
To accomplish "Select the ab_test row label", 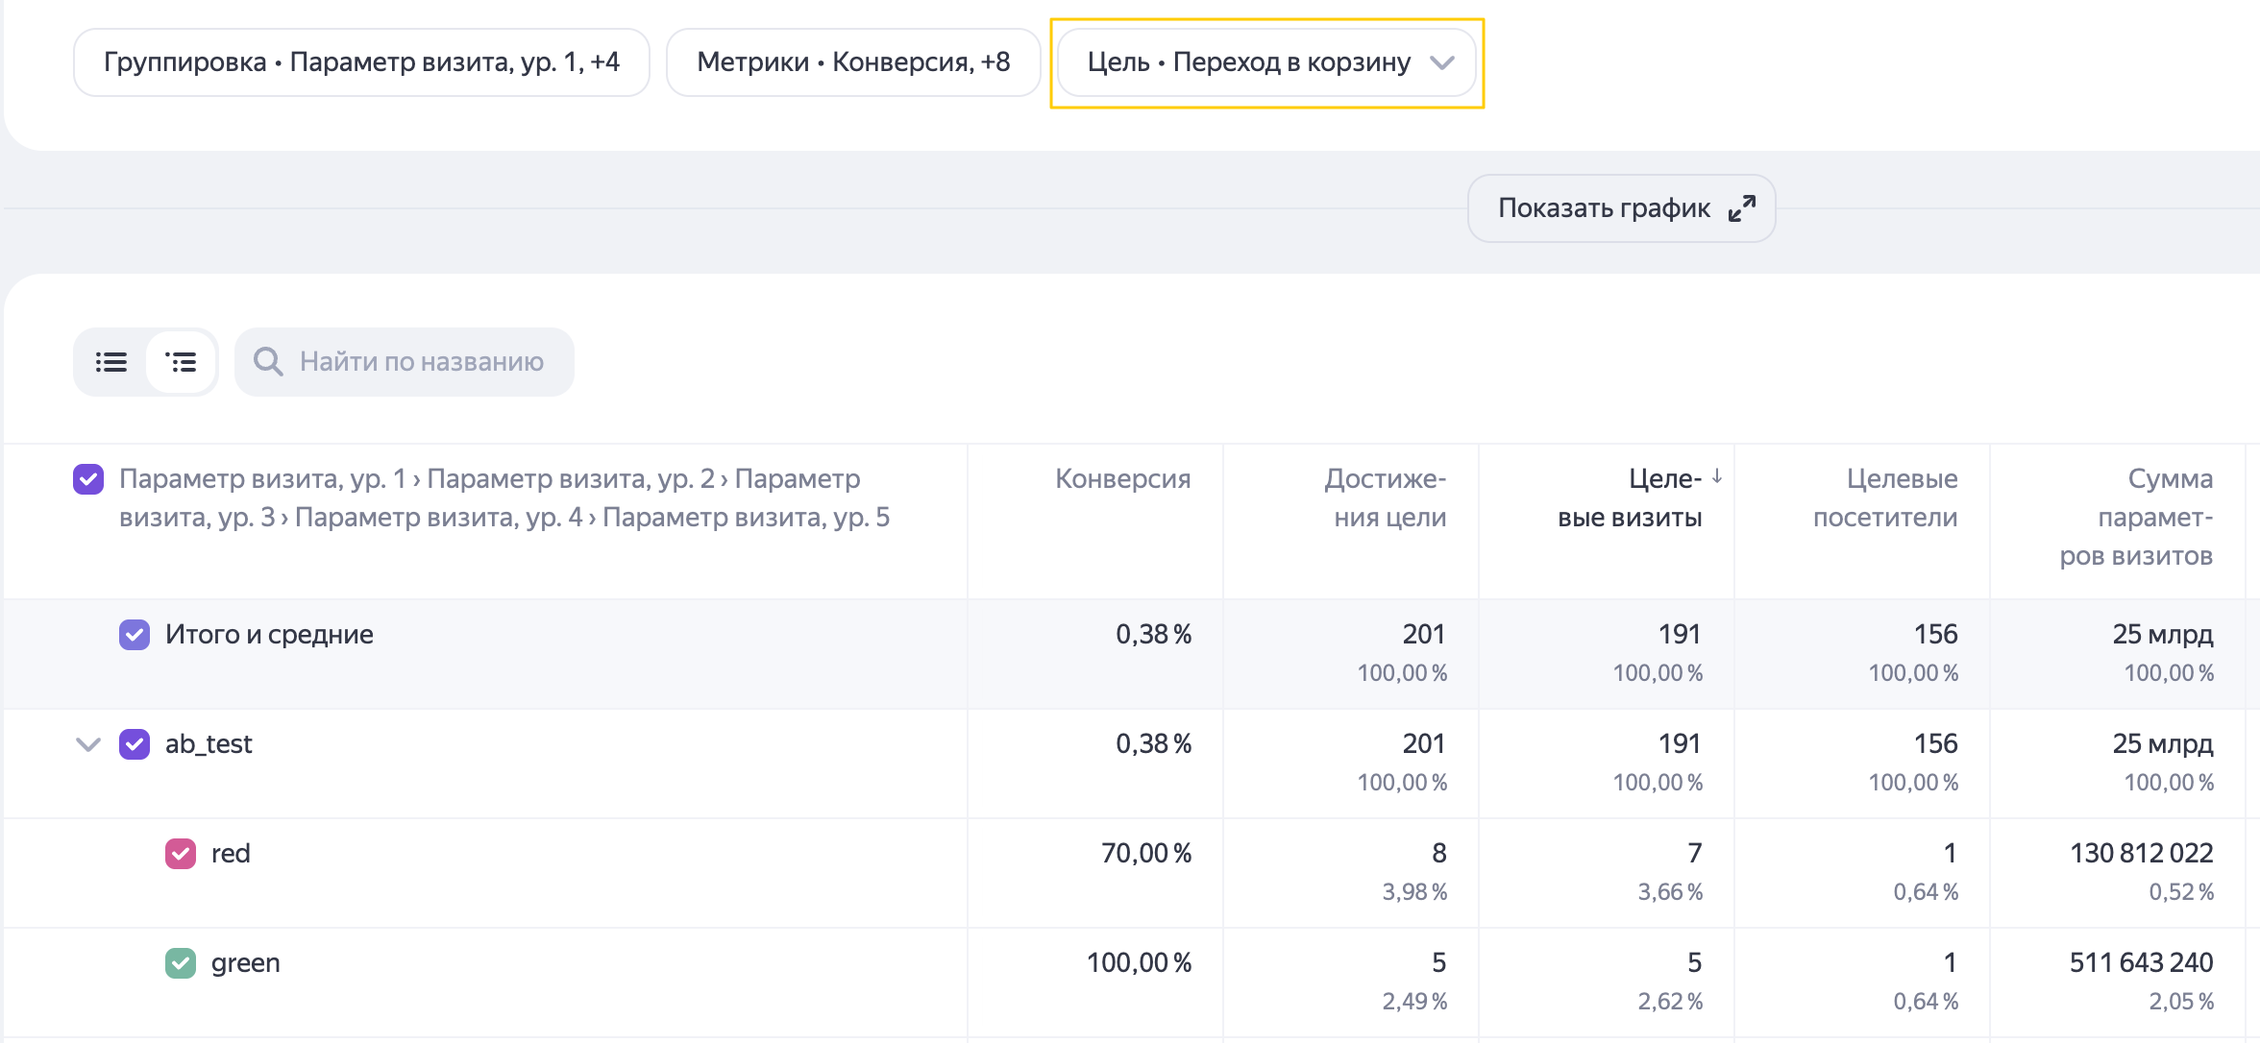I will (x=209, y=743).
